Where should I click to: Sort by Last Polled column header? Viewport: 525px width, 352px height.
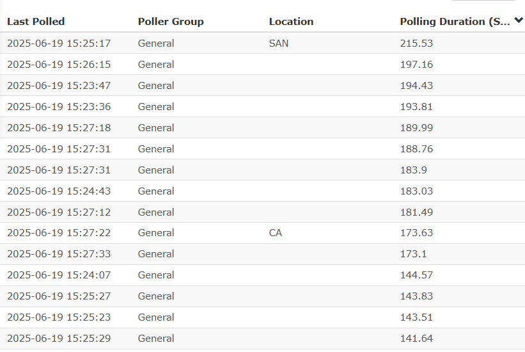[36, 22]
